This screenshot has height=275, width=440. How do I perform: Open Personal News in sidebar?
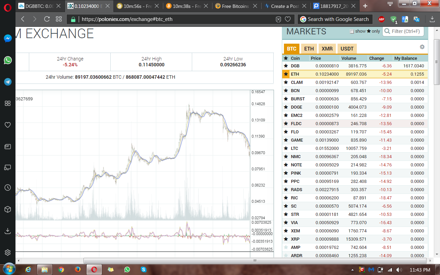8,146
